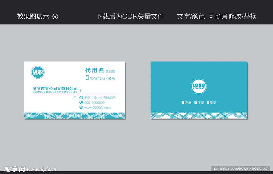Click the diagonal arrow icon near the contact list
Image resolution: width=273 pixels, height=174 pixels.
coord(75,98)
